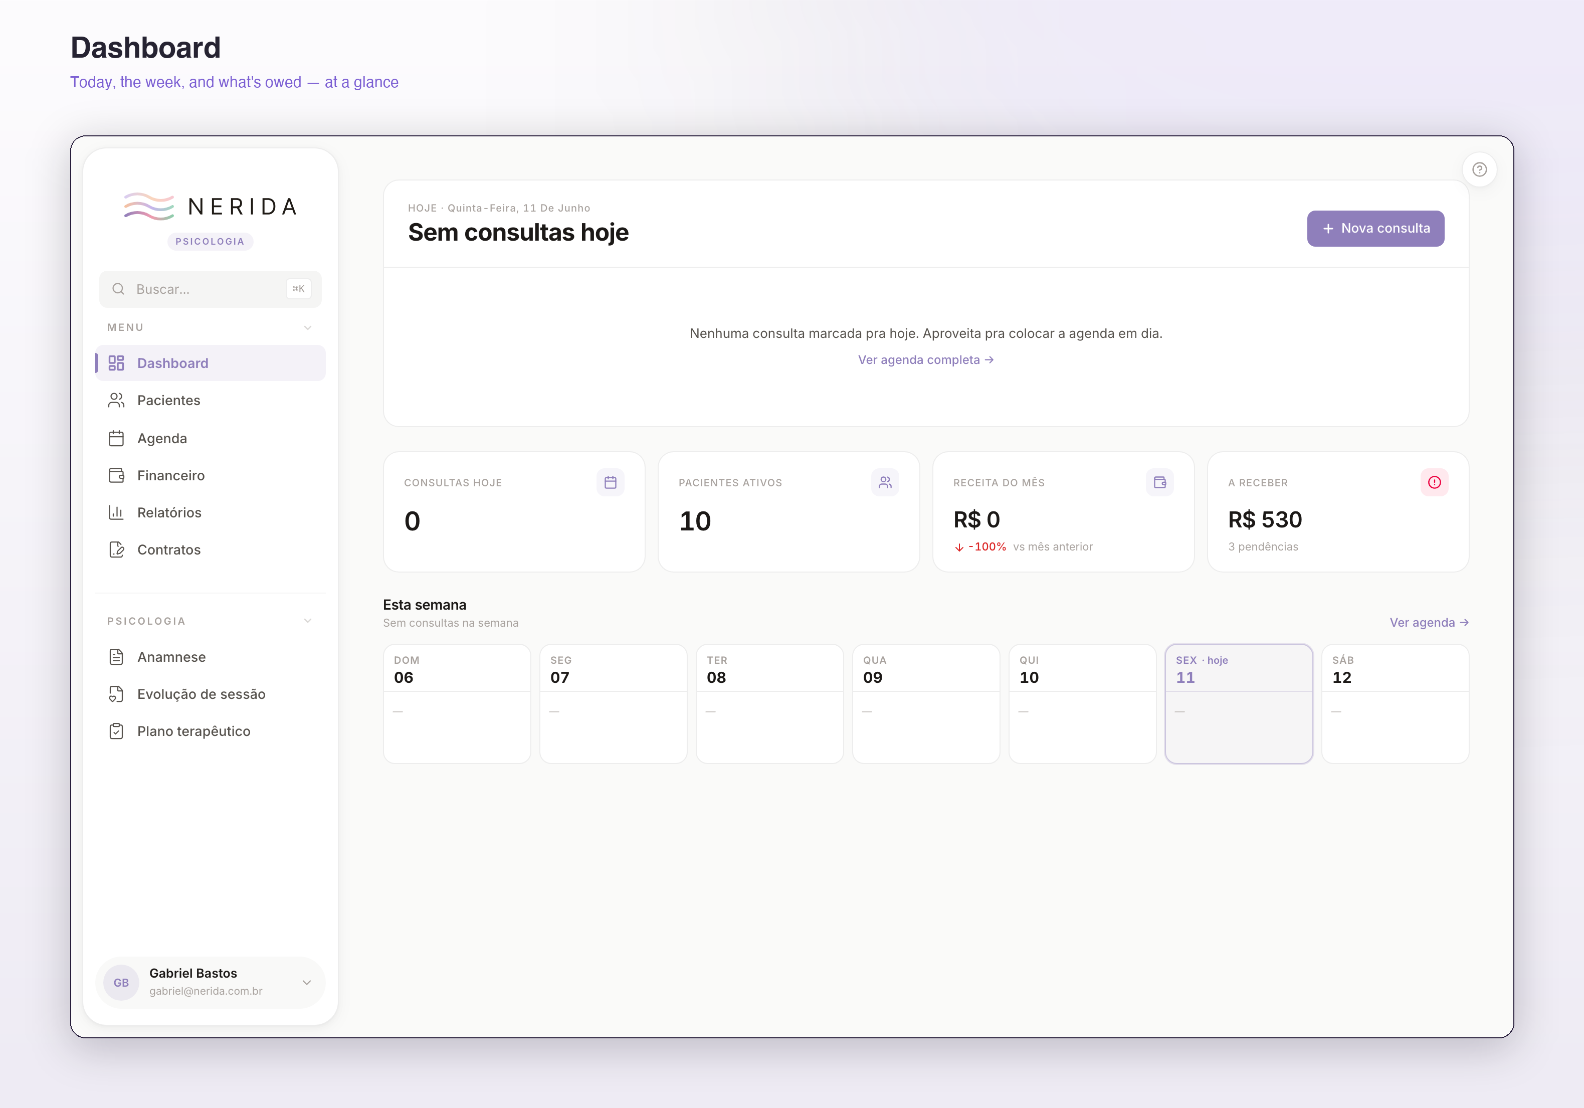Click wallet icon on Receita do Mês card
Screen dimensions: 1584x1108
pos(1160,482)
